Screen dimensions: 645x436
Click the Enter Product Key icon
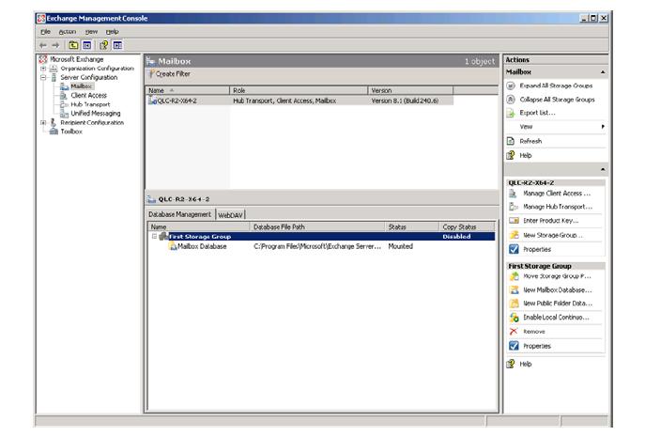(x=513, y=220)
